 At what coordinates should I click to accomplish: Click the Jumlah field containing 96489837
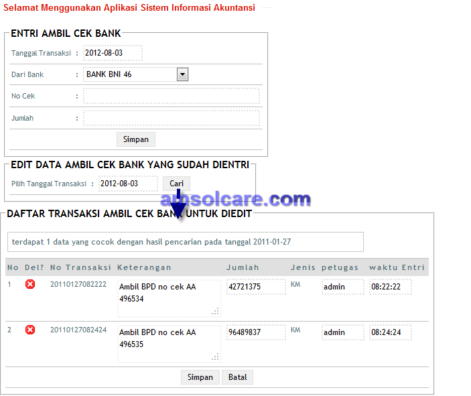coord(256,332)
